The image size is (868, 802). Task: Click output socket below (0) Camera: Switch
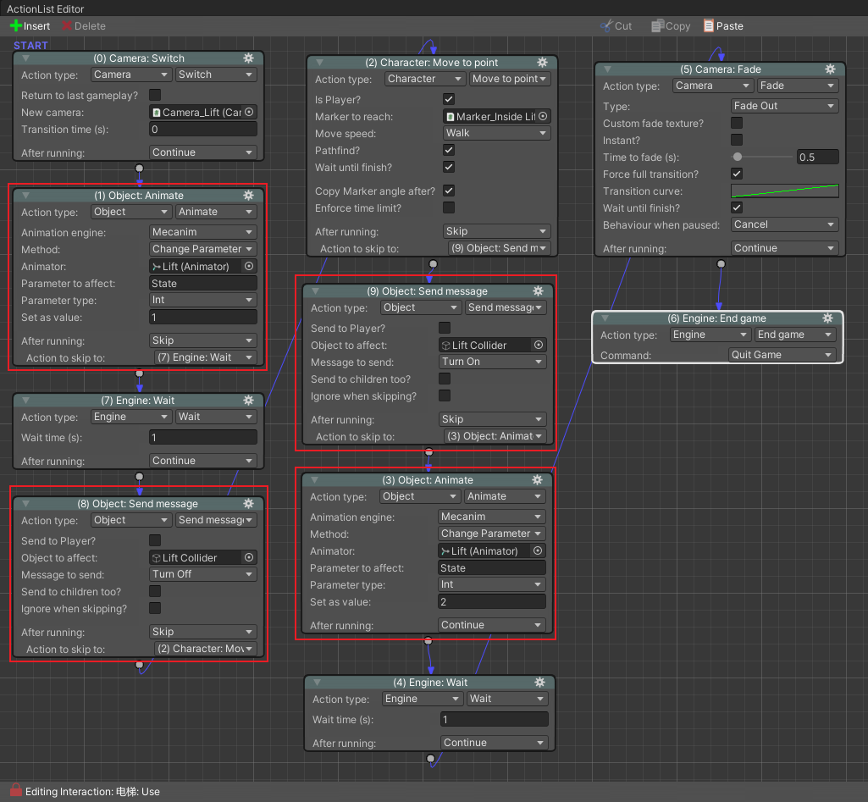140,169
